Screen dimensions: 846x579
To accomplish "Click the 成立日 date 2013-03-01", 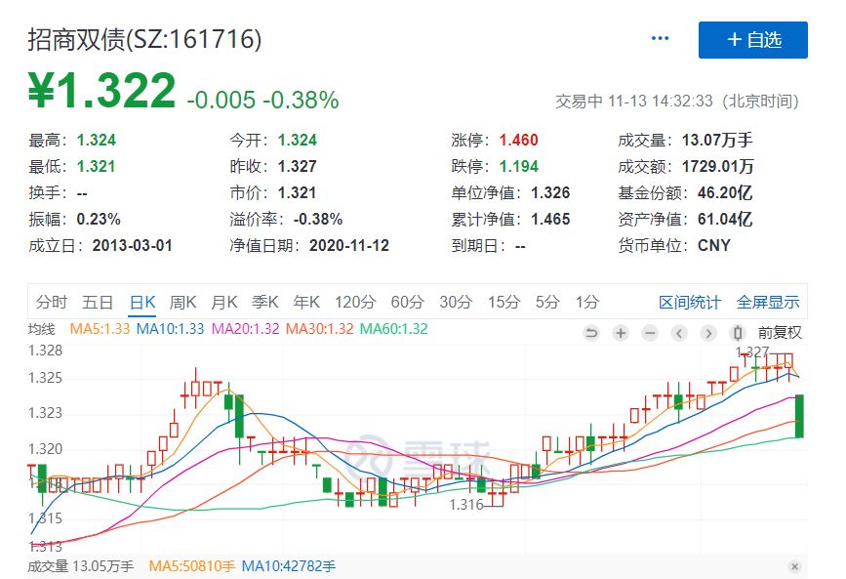I will pos(132,246).
